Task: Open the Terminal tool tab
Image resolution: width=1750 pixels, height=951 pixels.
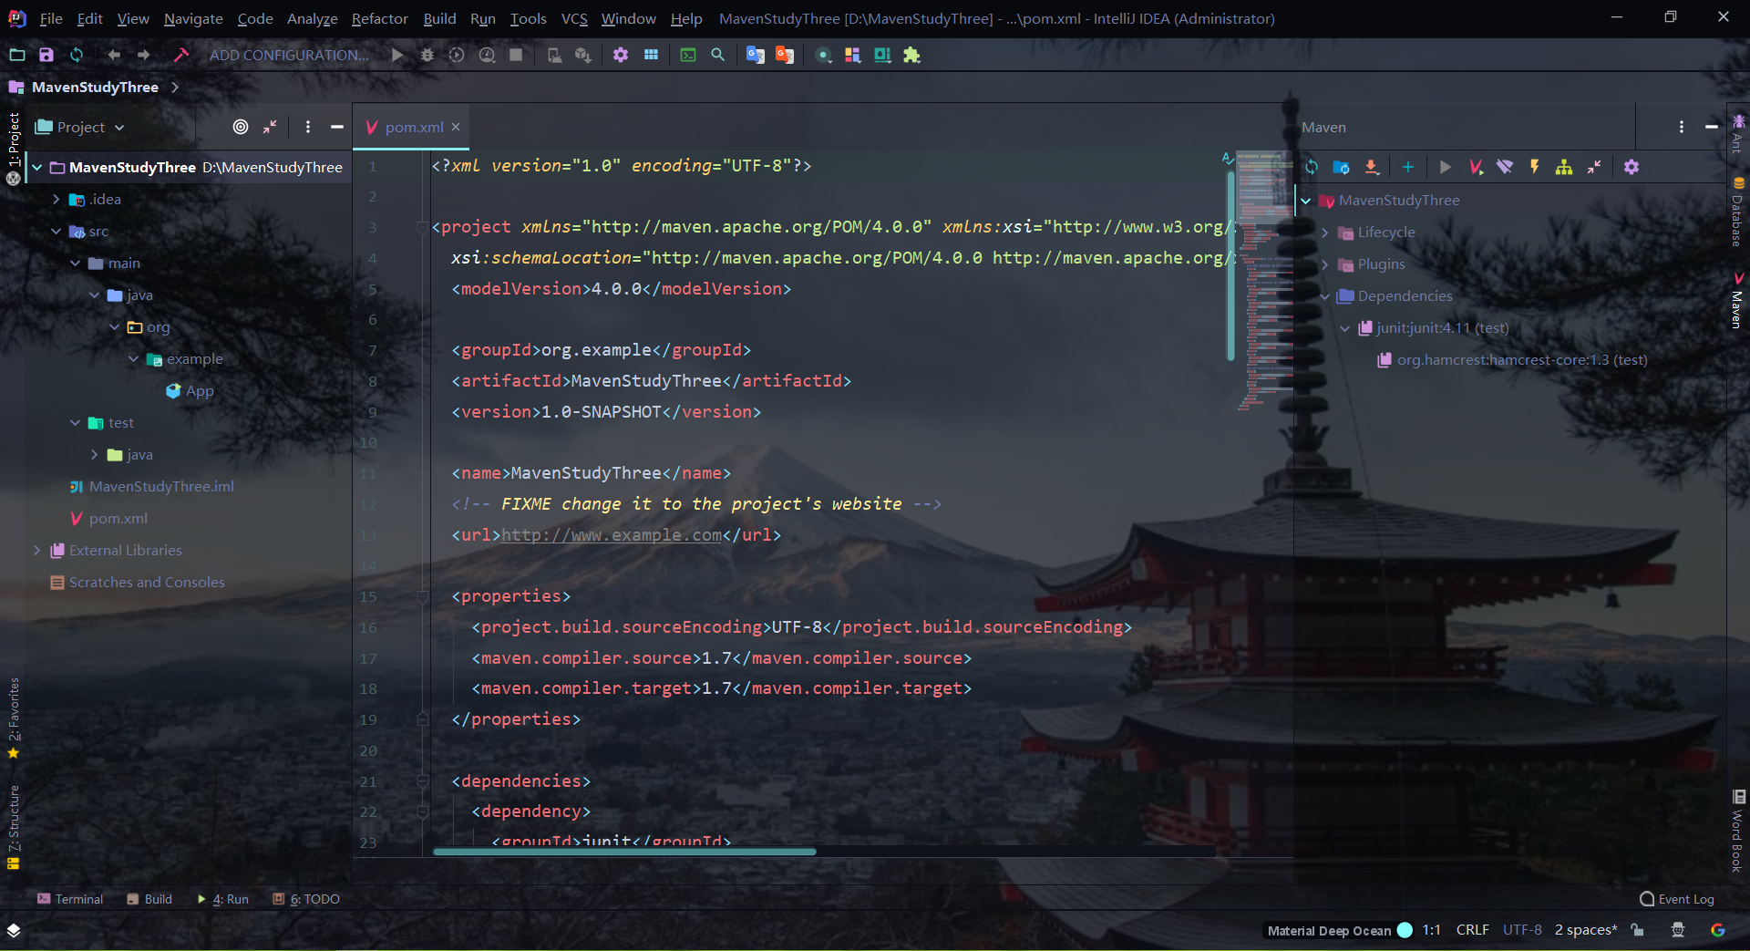Action: pyautogui.click(x=70, y=899)
